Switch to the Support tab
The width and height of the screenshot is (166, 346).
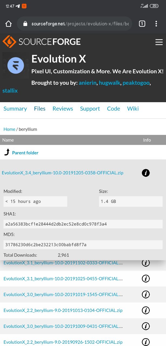coord(90,109)
